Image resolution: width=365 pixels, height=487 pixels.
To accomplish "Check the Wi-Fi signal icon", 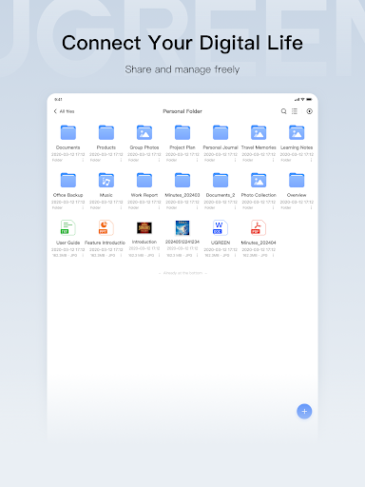I will (x=302, y=100).
